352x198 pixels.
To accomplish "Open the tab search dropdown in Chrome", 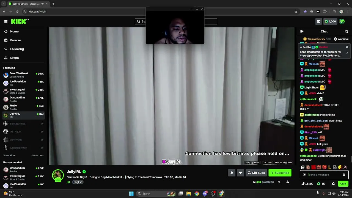I will (4, 4).
